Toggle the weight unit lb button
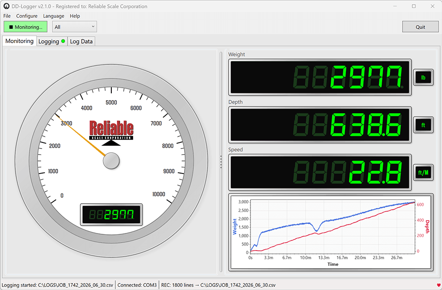 click(x=423, y=77)
